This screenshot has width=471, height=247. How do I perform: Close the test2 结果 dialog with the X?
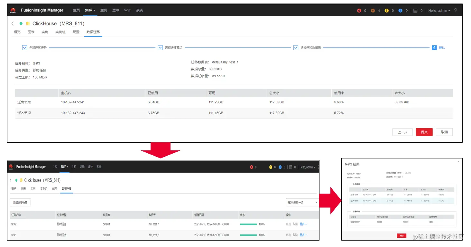pos(459,161)
